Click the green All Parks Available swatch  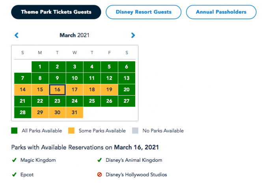click(x=15, y=131)
